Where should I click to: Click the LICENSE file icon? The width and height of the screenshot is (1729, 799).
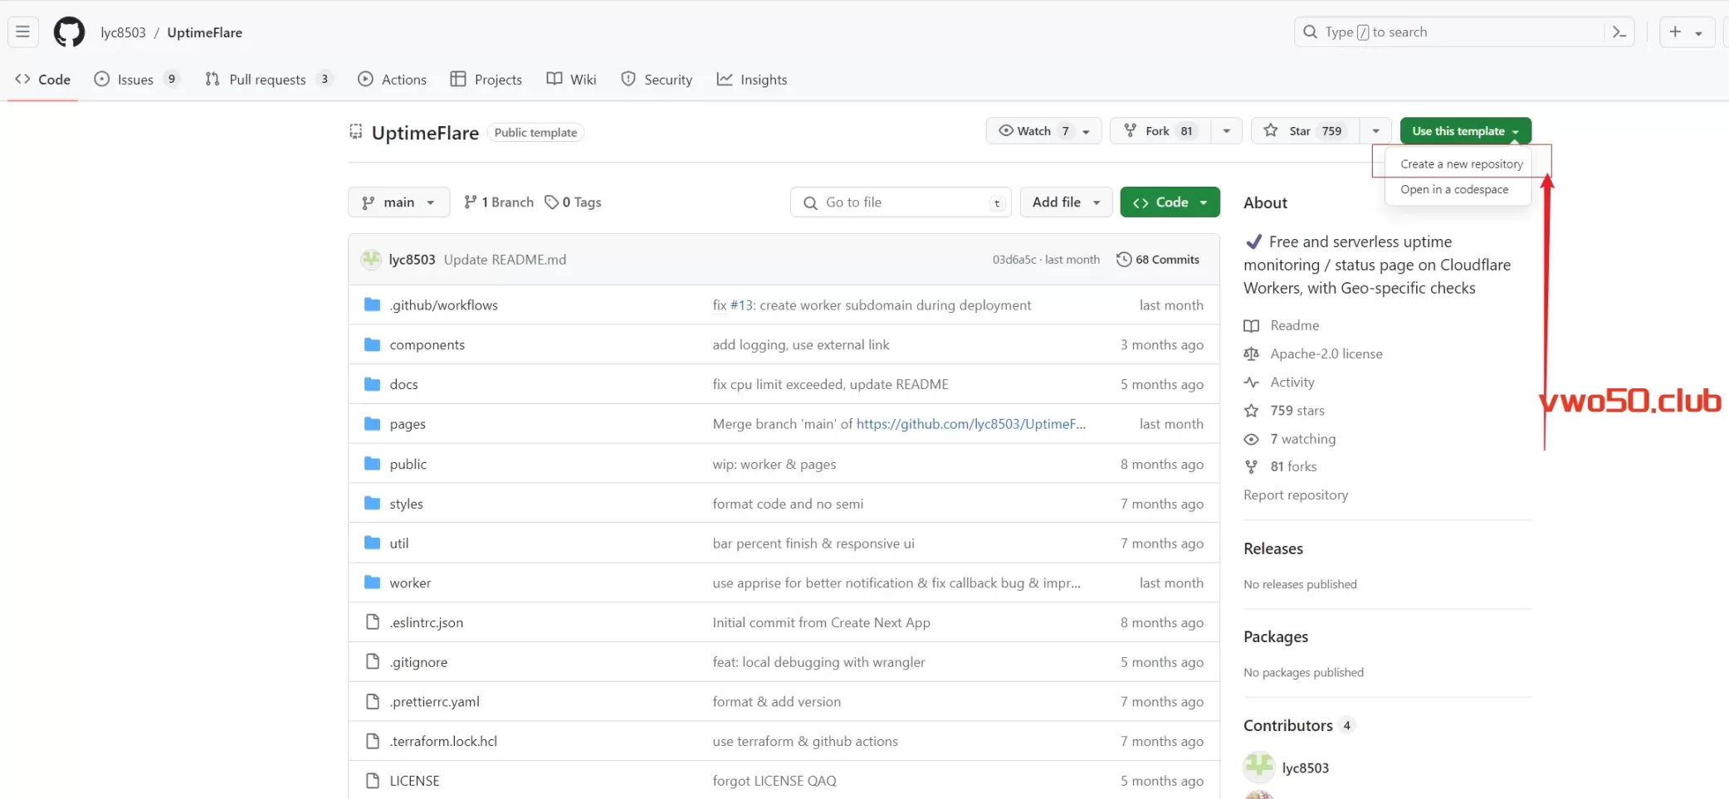point(373,781)
